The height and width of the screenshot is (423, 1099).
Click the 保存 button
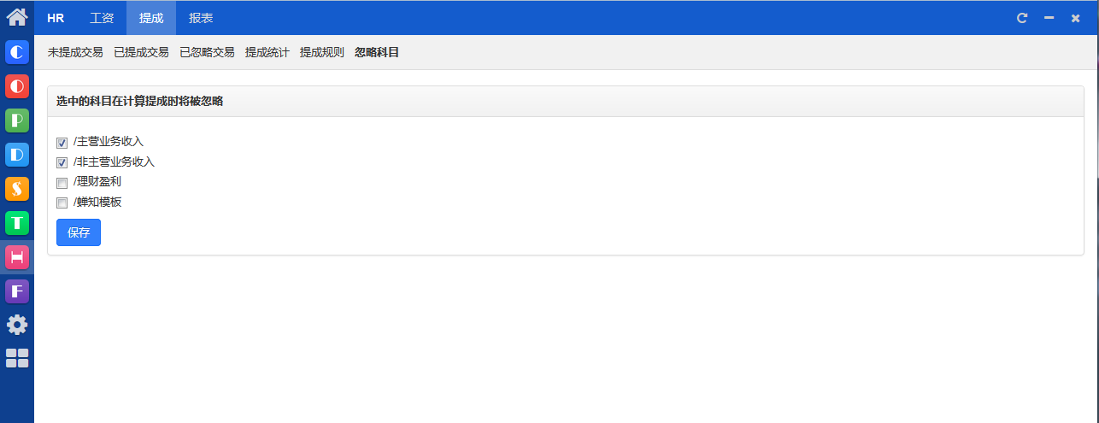pos(79,232)
